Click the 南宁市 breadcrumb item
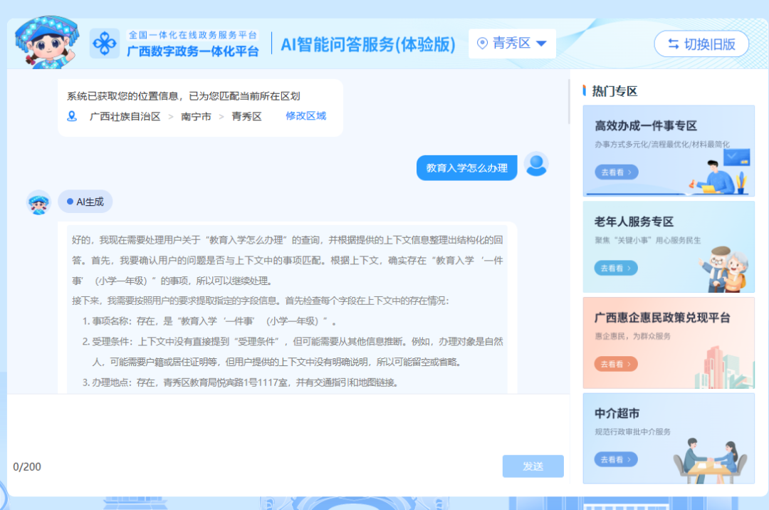The image size is (769, 510). pyautogui.click(x=196, y=116)
